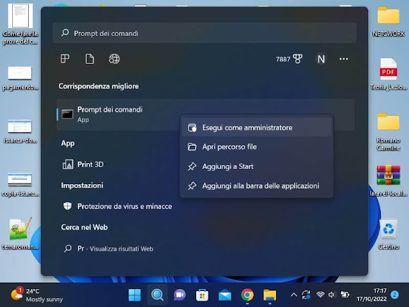The width and height of the screenshot is (409, 307).
Task: Click the taskbar Search magnifier icon
Action: point(157,295)
